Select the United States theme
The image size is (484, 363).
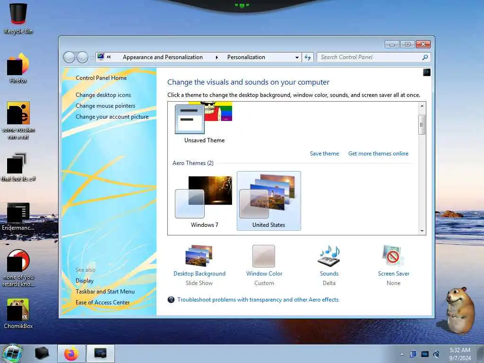pyautogui.click(x=269, y=201)
